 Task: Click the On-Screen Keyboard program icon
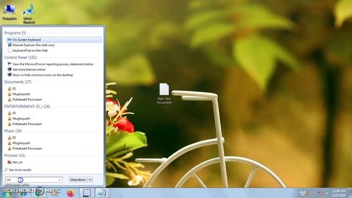9,40
